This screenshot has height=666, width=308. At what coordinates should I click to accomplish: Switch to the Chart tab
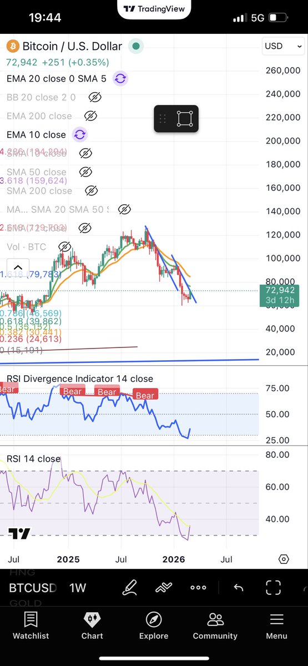[92, 626]
